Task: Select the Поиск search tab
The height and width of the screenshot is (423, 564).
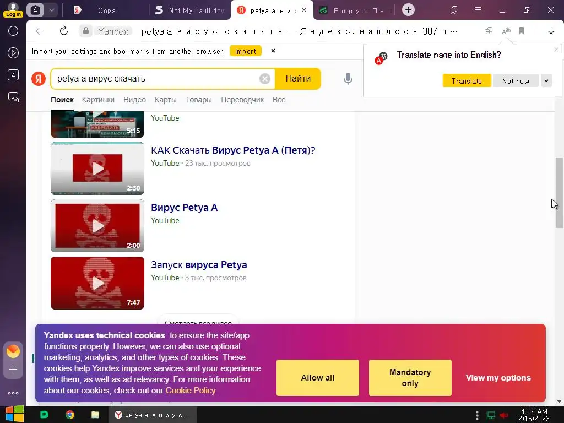Action: click(62, 100)
